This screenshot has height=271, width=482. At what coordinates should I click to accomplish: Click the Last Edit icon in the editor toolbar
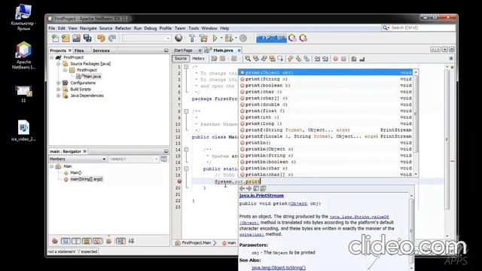(x=214, y=59)
